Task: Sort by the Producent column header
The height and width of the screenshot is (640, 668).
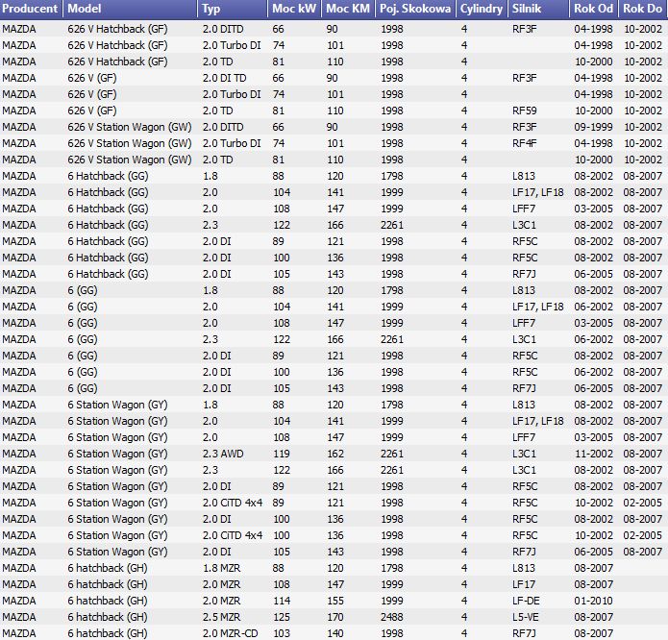Action: (x=31, y=9)
